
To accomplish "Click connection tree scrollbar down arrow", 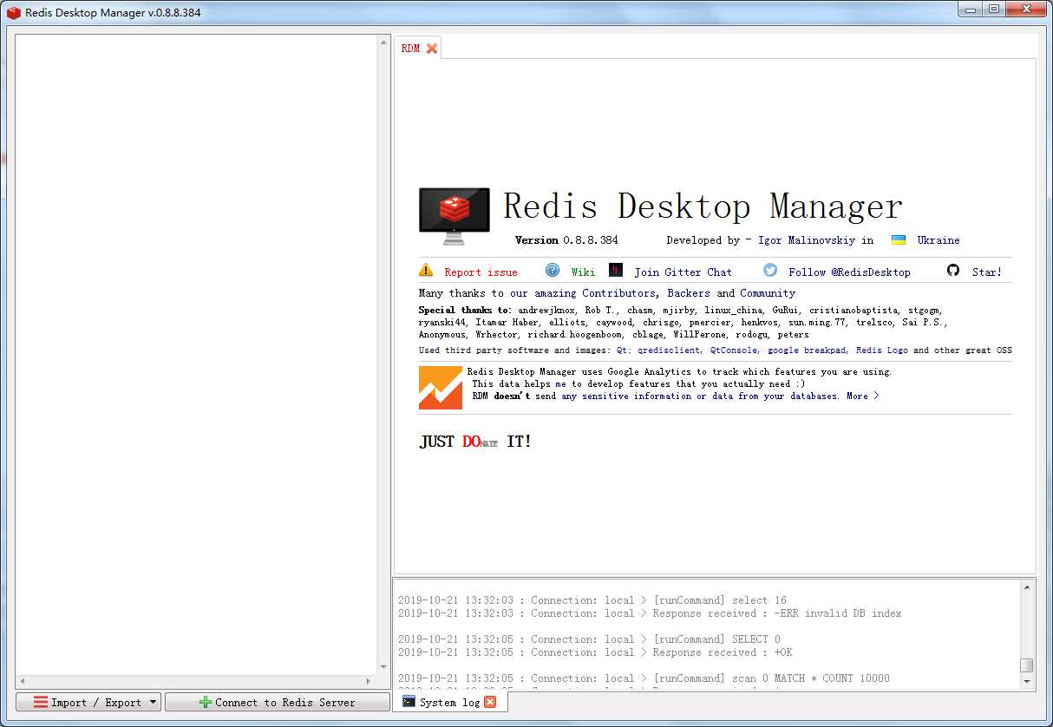I will [x=384, y=668].
